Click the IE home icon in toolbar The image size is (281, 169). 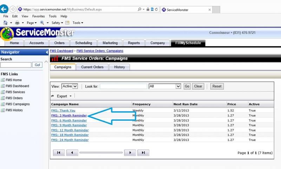pyautogui.click(x=6, y=23)
